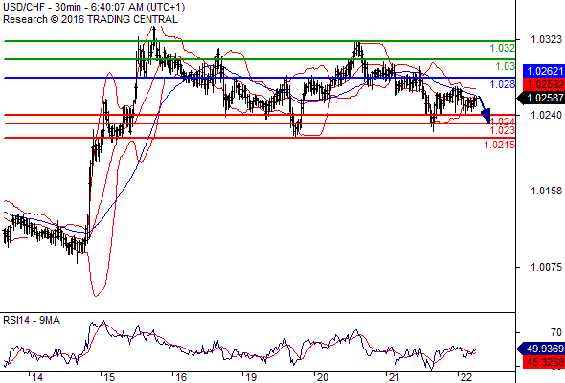Screen dimensions: 565x383
Task: Click the red 1.02592 price tag
Action: [x=544, y=84]
